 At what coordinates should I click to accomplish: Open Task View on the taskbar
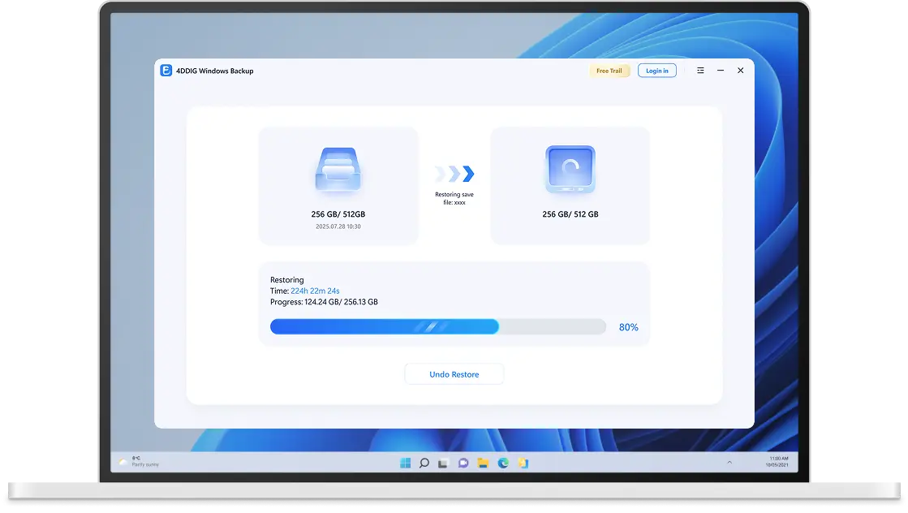[x=443, y=463]
